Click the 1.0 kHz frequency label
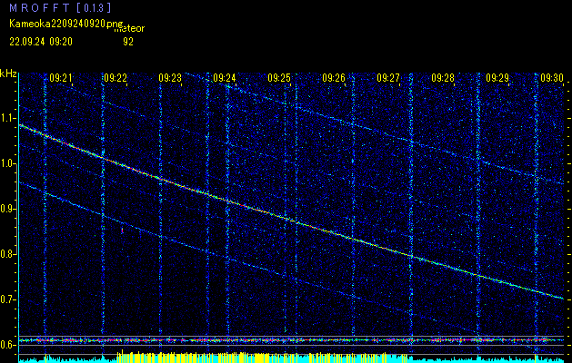Viewport: 572px width, 363px height. coord(7,164)
